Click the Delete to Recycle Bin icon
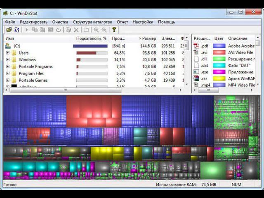The height and width of the screenshot is (198, 264). 68,30
